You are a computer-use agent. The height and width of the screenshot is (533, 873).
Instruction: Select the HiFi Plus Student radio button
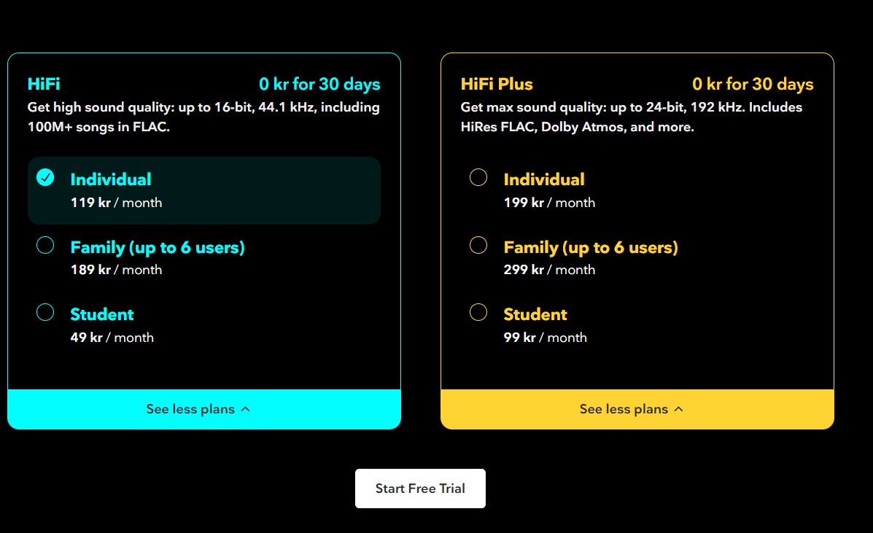(x=478, y=313)
